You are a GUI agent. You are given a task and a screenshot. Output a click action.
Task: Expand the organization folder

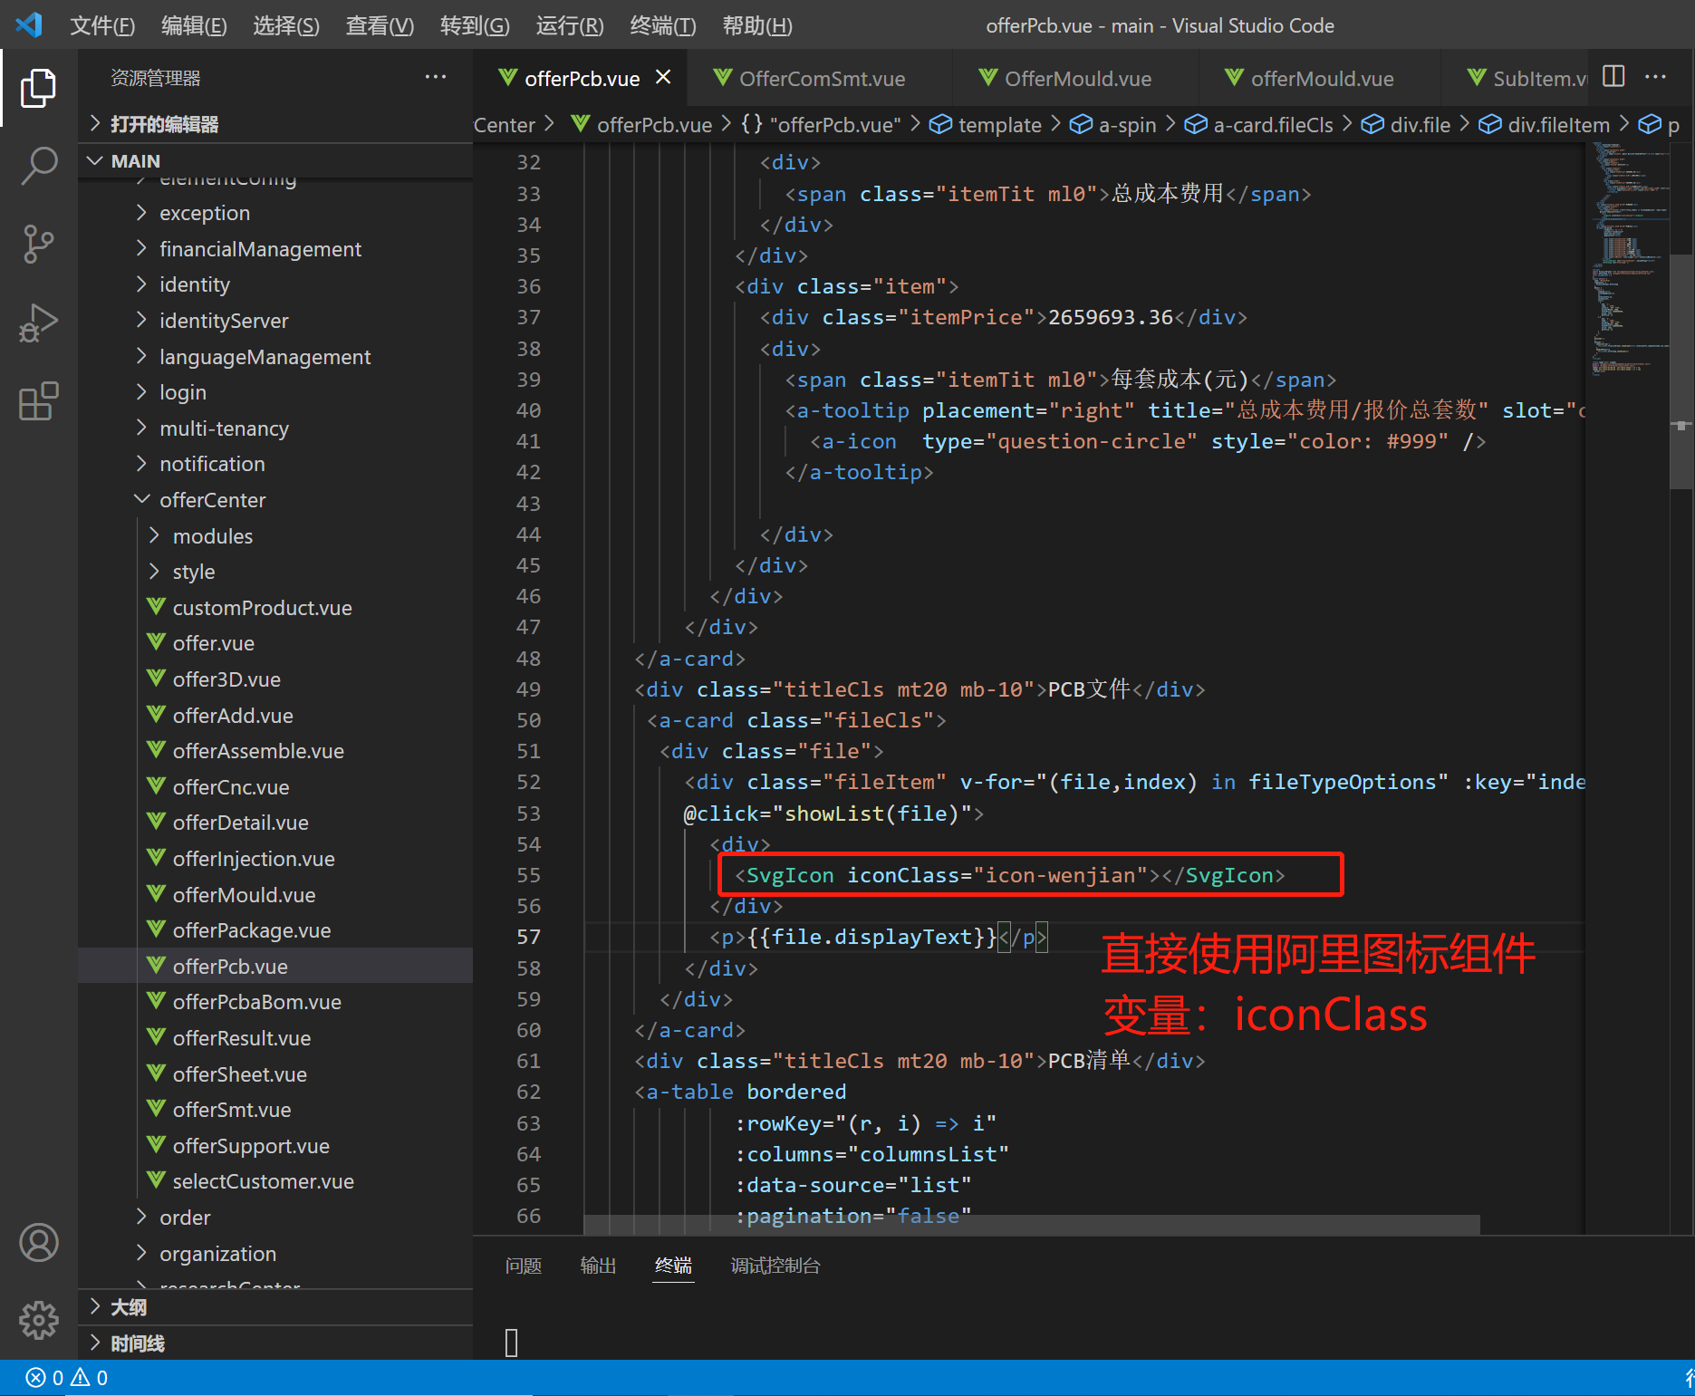click(275, 1254)
